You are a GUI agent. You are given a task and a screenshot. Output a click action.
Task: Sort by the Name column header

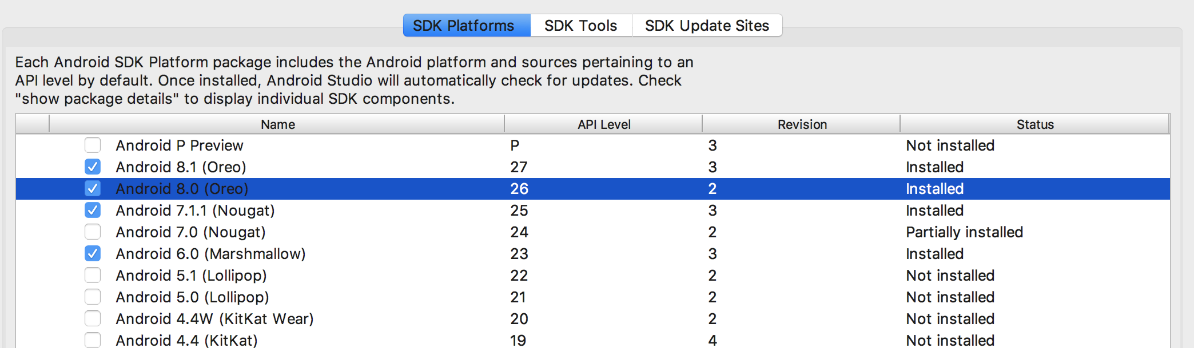point(277,124)
